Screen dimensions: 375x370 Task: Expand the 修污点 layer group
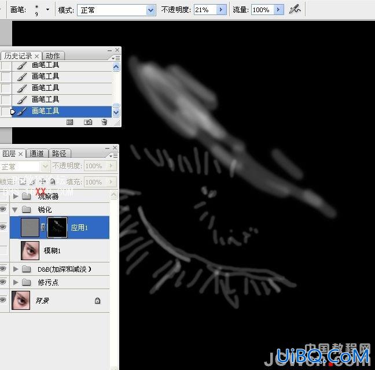coord(16,282)
